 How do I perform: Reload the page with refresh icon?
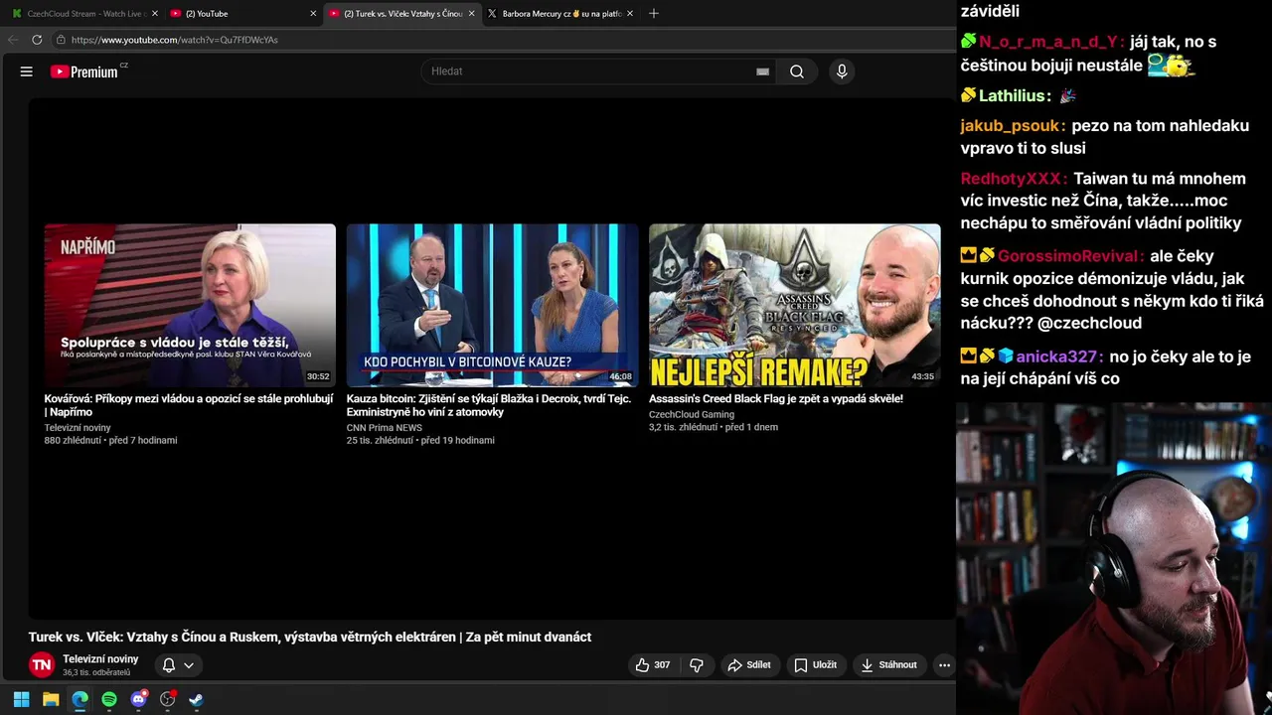[37, 40]
